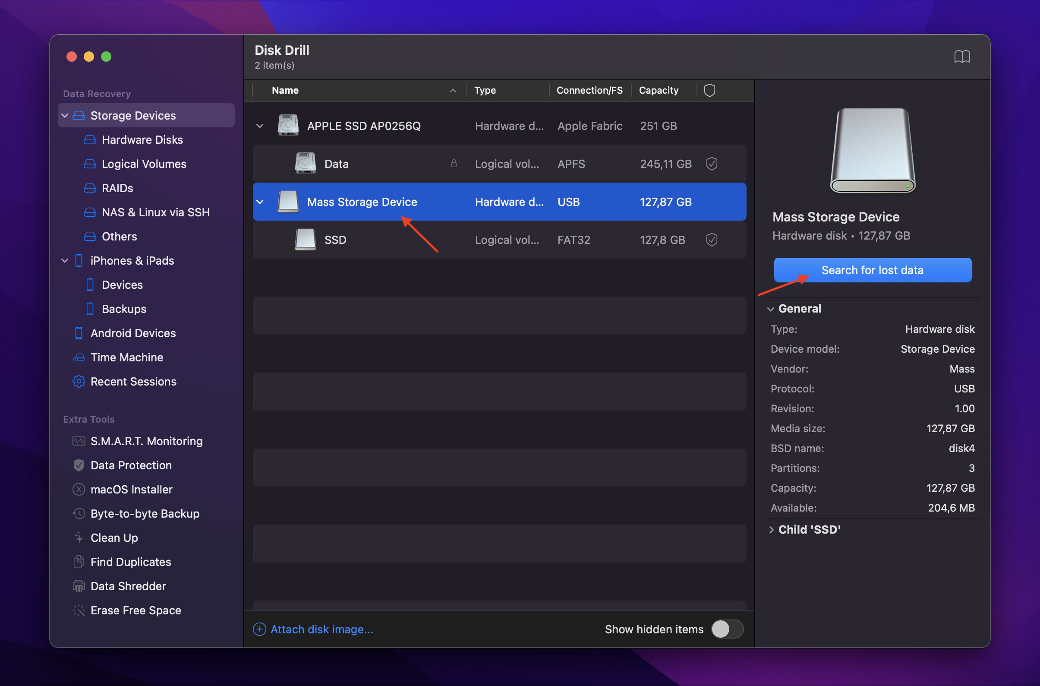Click the disk4 BSD name value
Image resolution: width=1040 pixels, height=686 pixels.
tap(961, 448)
